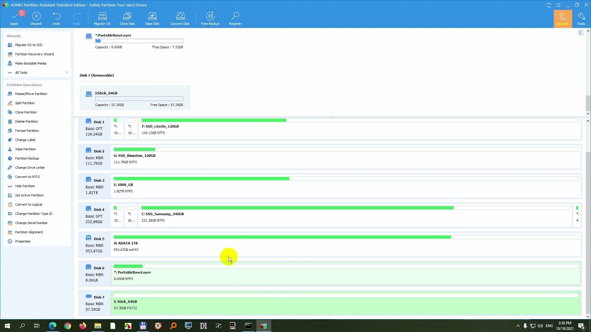Select Disk 7 header in disk map
This screenshot has width=591, height=332.
(95, 303)
